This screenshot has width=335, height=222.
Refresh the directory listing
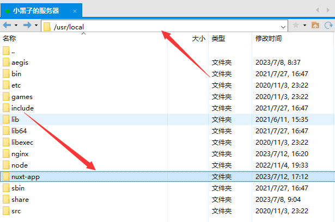coord(328,26)
